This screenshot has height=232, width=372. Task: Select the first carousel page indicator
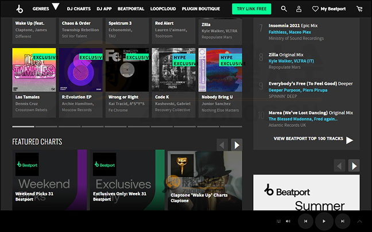point(23,127)
